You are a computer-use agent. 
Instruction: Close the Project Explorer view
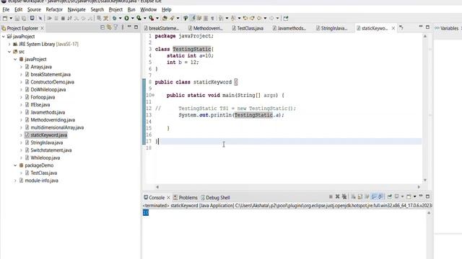[x=42, y=28]
